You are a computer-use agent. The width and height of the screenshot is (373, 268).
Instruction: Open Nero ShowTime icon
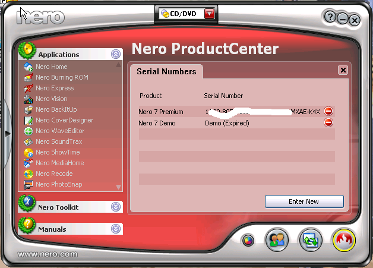click(x=29, y=153)
